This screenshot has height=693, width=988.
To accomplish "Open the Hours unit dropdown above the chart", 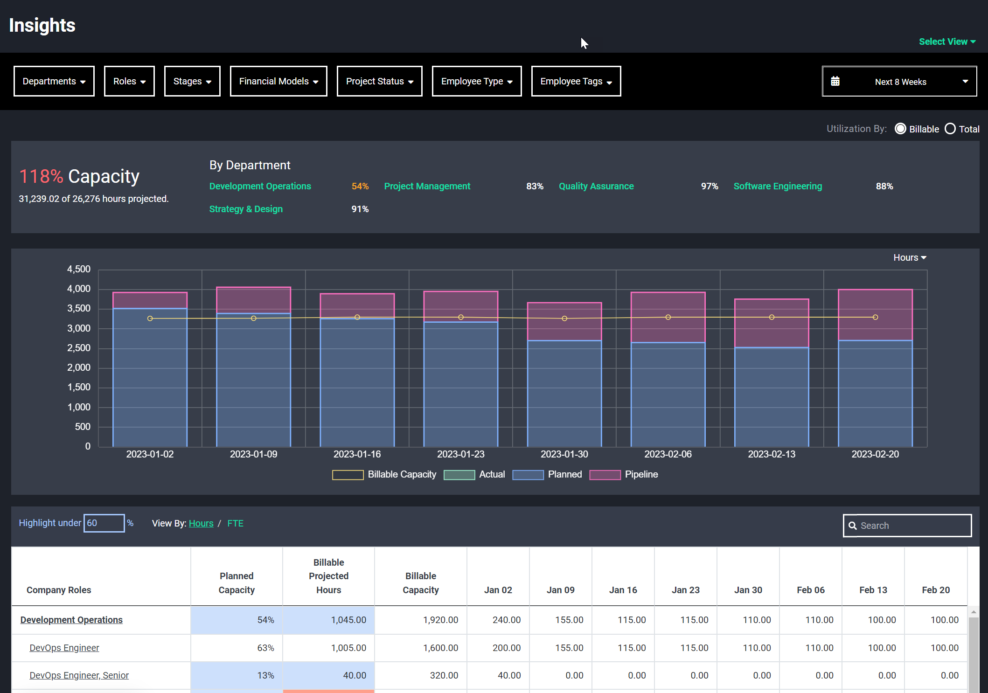I will coord(909,257).
